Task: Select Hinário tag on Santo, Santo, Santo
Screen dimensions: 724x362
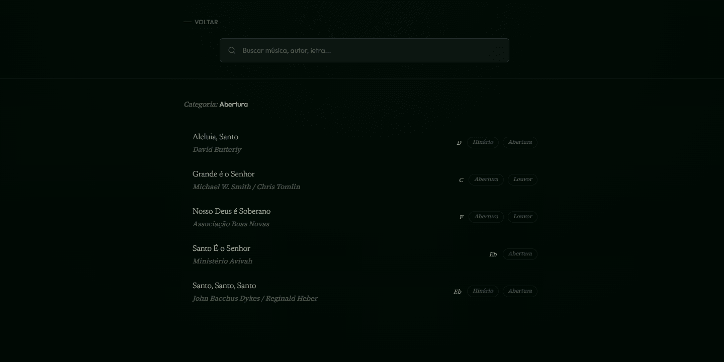Action: click(483, 291)
